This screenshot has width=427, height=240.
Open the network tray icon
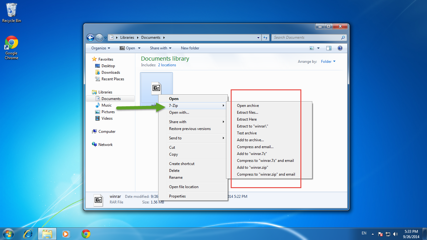point(388,234)
